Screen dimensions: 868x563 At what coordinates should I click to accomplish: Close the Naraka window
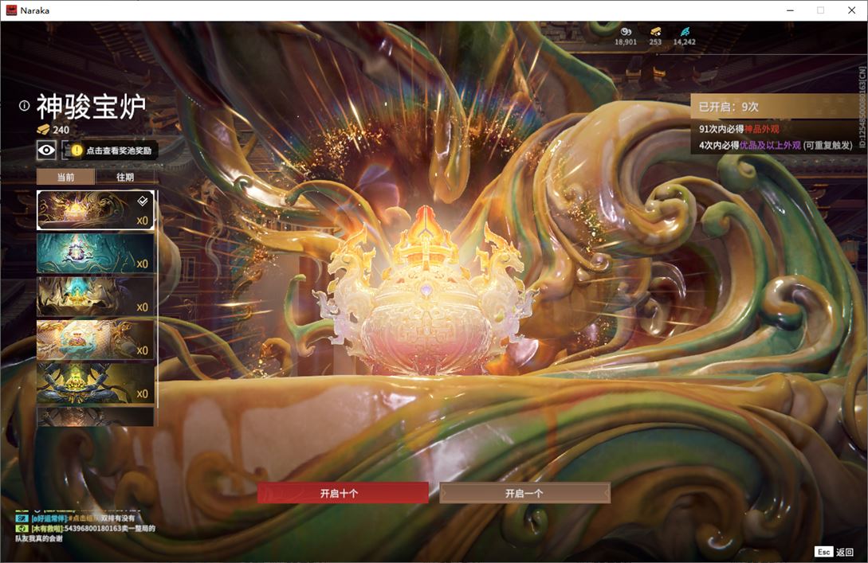851,10
